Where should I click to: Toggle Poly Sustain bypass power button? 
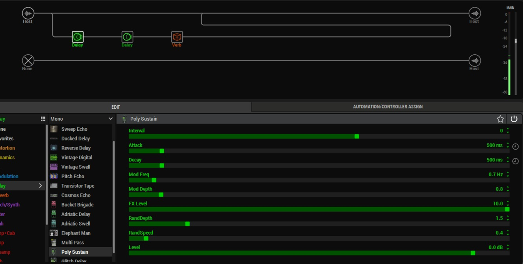(x=514, y=119)
